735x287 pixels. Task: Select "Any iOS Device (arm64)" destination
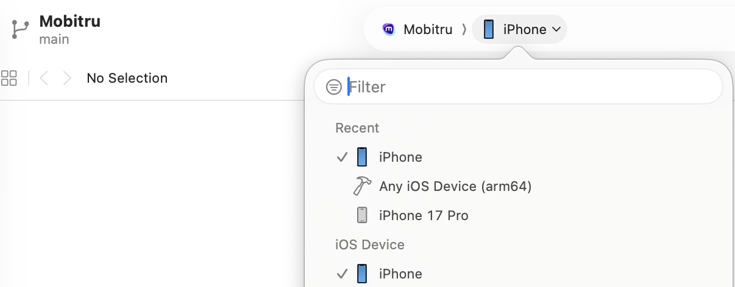455,186
